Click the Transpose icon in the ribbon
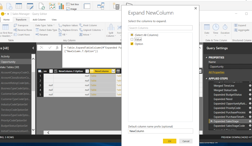Image resolution: width=252 pixels, height=146 pixels. (x=15, y=26)
